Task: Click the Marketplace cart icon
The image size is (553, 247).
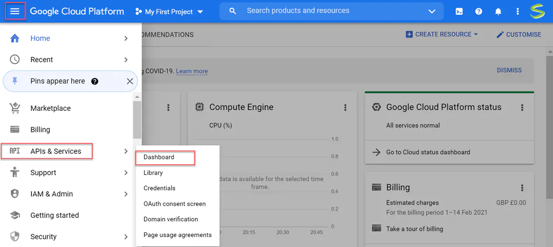Action: pos(15,108)
